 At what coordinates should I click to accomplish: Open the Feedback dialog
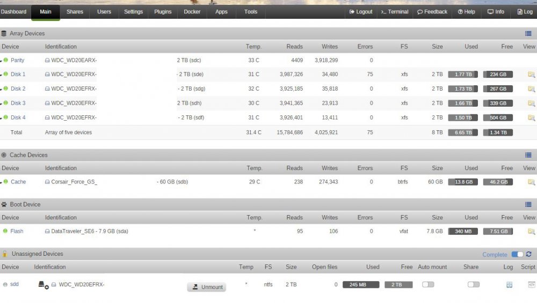point(432,12)
